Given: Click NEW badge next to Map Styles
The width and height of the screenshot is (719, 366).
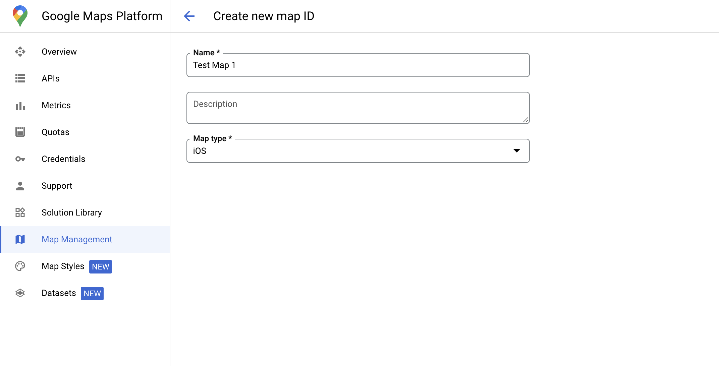Looking at the screenshot, I should [100, 266].
